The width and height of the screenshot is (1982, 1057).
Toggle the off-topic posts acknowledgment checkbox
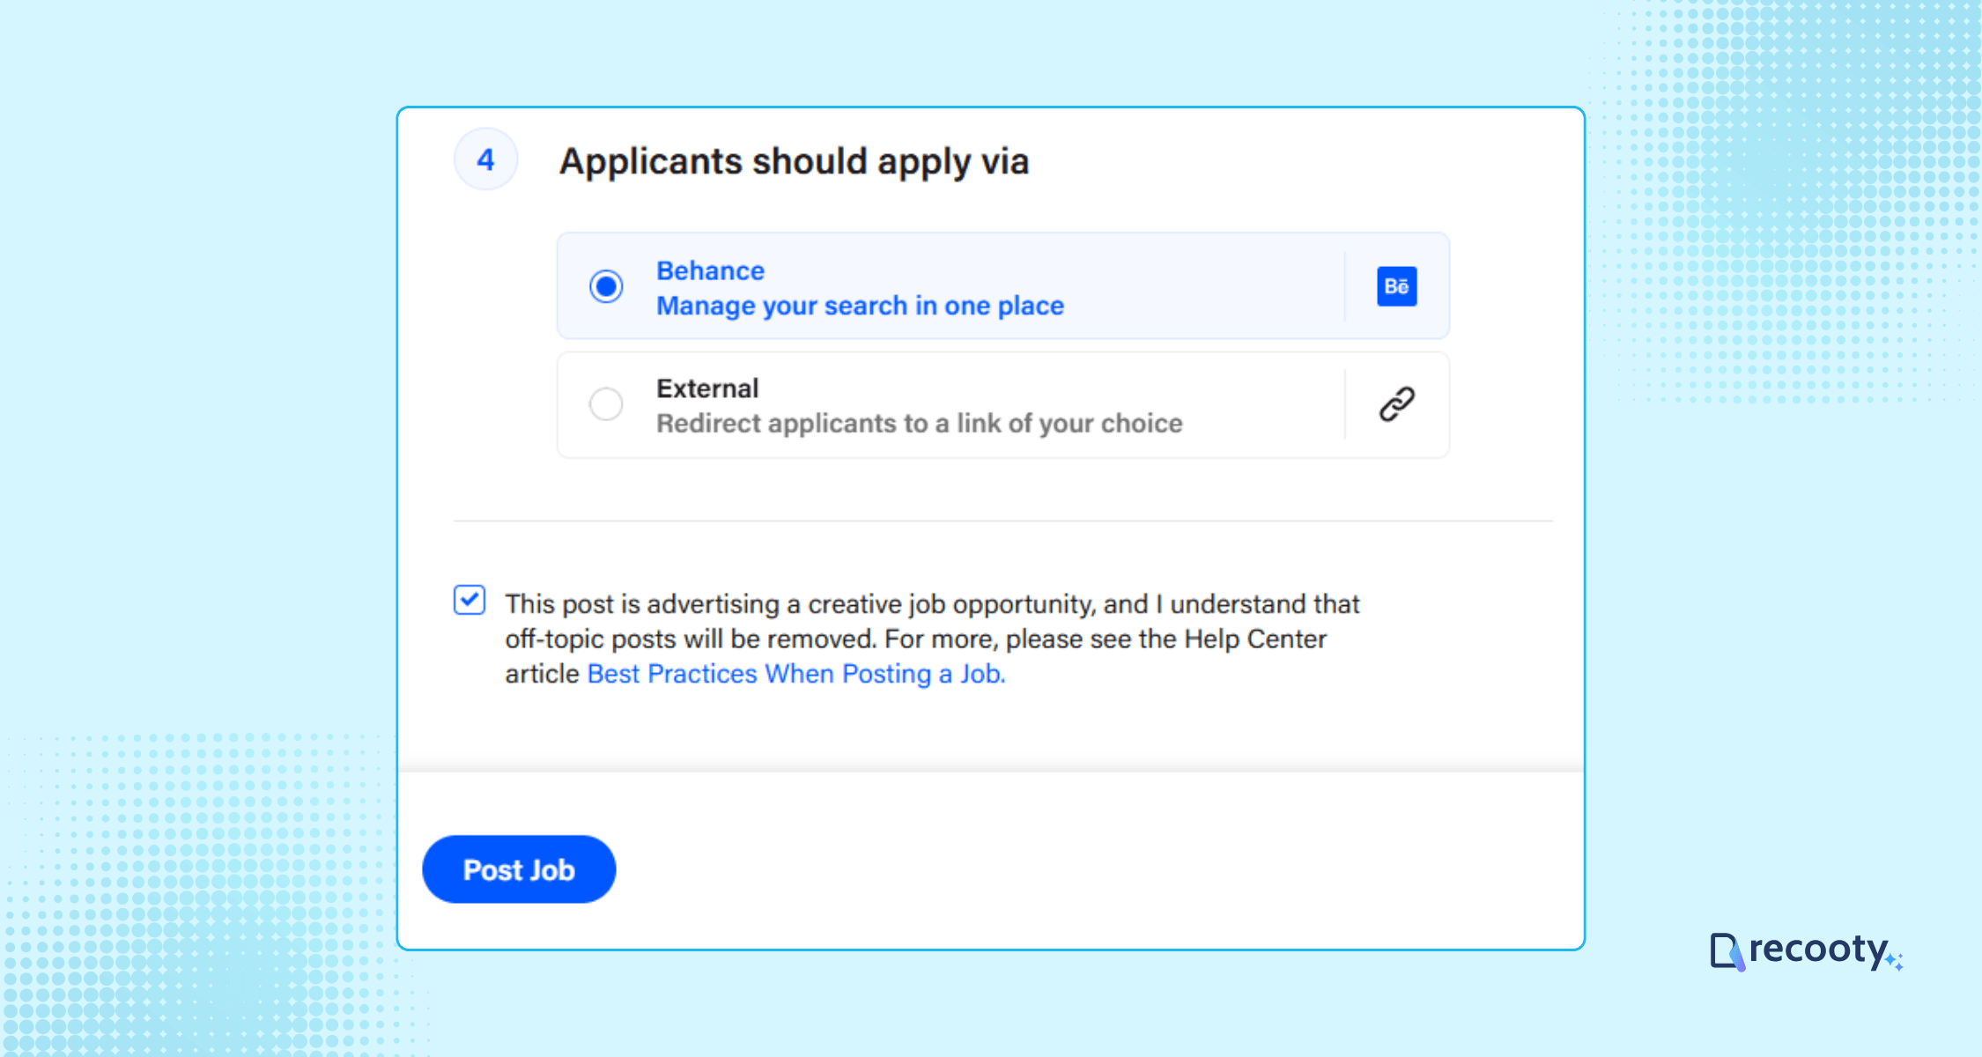tap(470, 601)
